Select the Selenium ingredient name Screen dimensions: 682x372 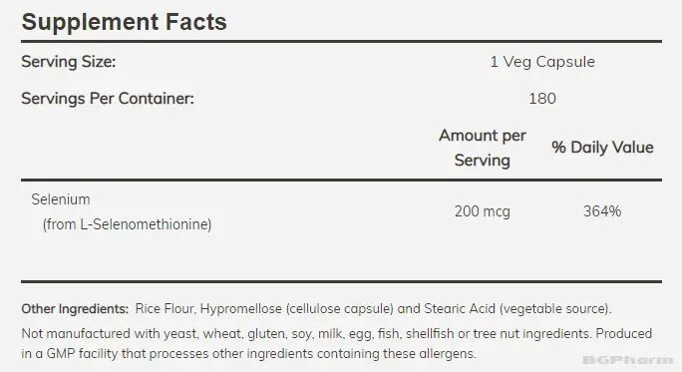[x=61, y=199]
